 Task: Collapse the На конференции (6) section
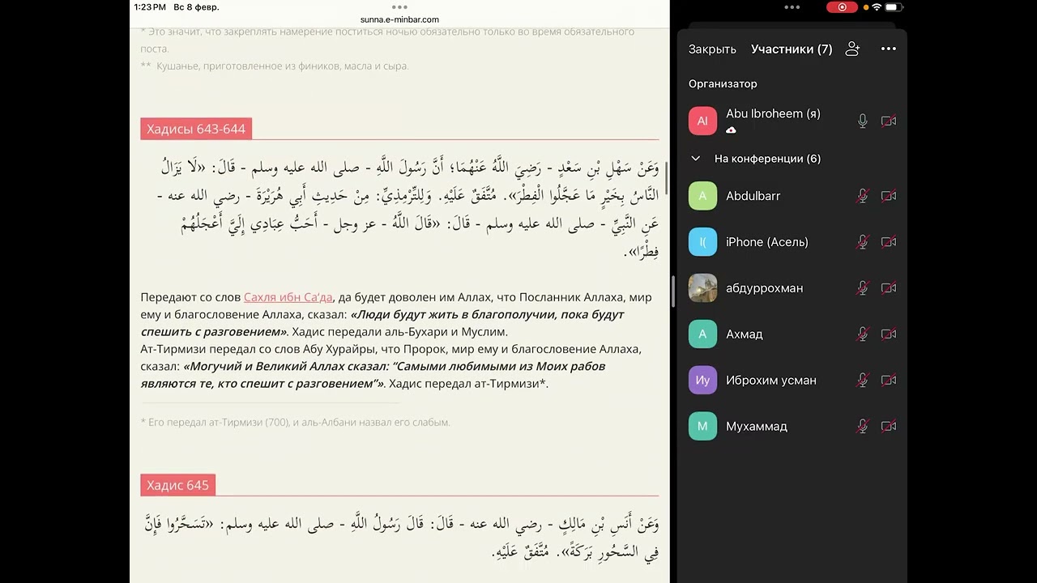695,159
